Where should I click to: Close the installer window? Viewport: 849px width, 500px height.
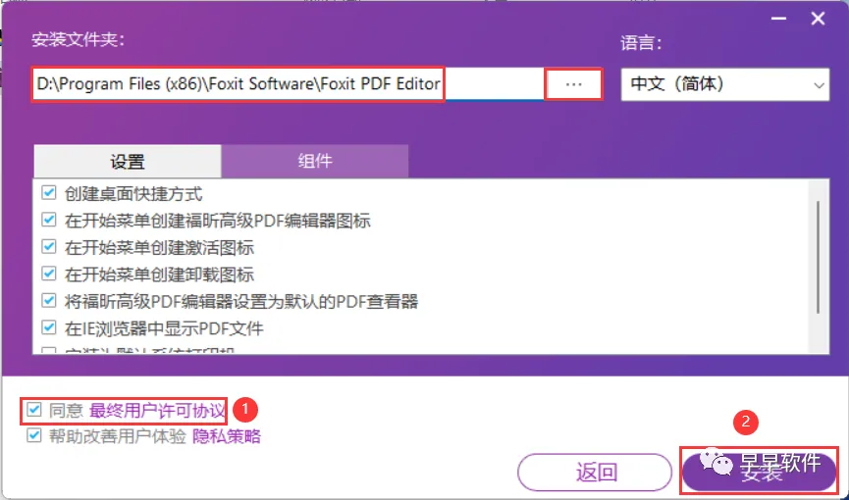(818, 19)
